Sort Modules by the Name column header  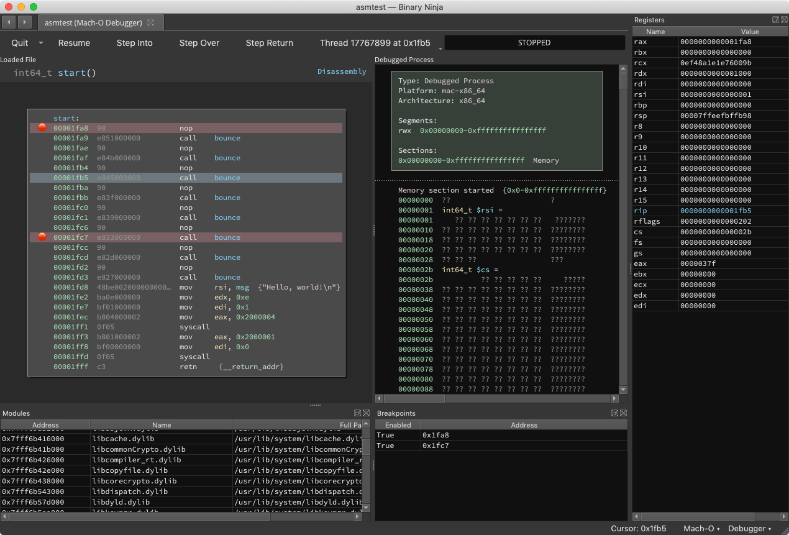162,425
